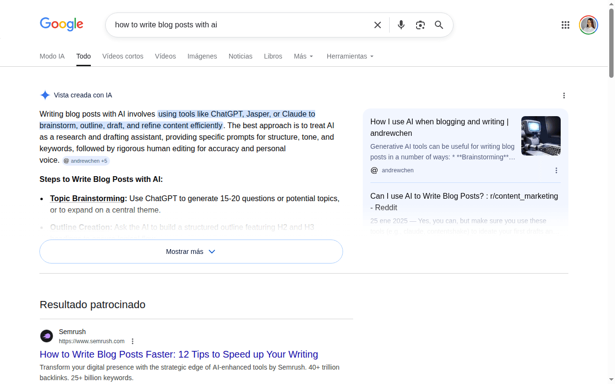Open the Libros tab
Screen dimensions: 615x384
tap(273, 56)
